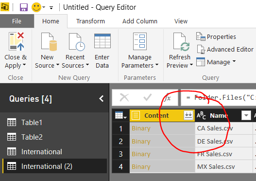Click the Recent Sources icon

click(x=77, y=42)
